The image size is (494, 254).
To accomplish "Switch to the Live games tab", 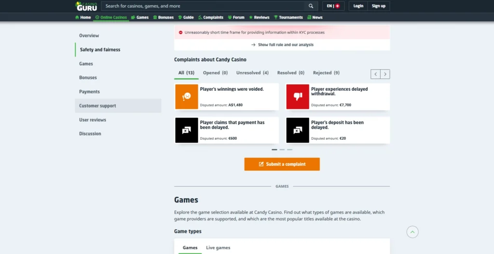I will 218,248.
